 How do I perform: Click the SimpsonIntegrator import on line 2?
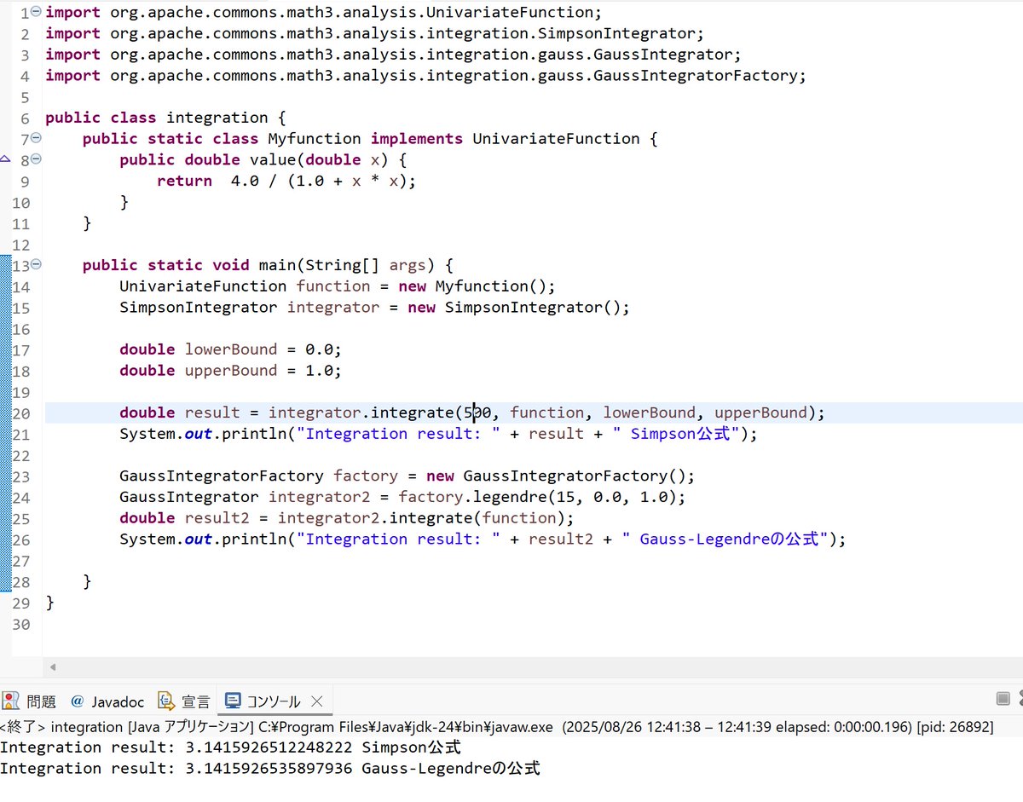374,34
